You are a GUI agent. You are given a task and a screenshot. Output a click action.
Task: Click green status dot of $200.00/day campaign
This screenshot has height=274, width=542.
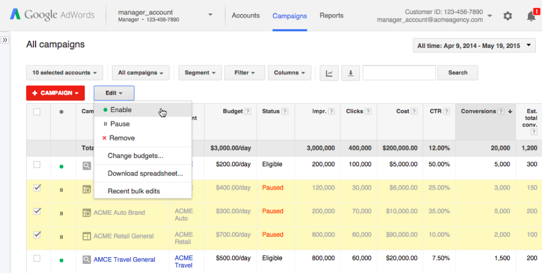pyautogui.click(x=62, y=166)
